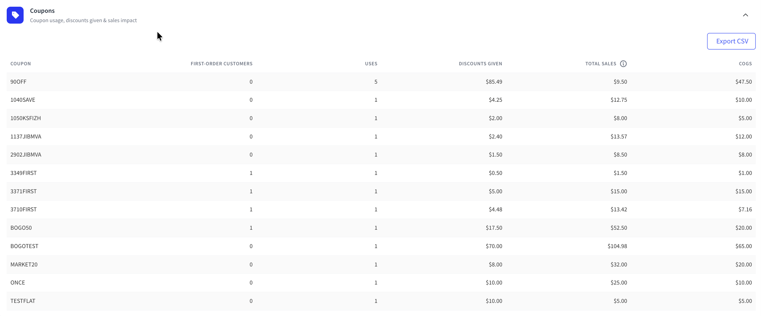
Task: Sort by the Total Sales header
Action: point(600,64)
